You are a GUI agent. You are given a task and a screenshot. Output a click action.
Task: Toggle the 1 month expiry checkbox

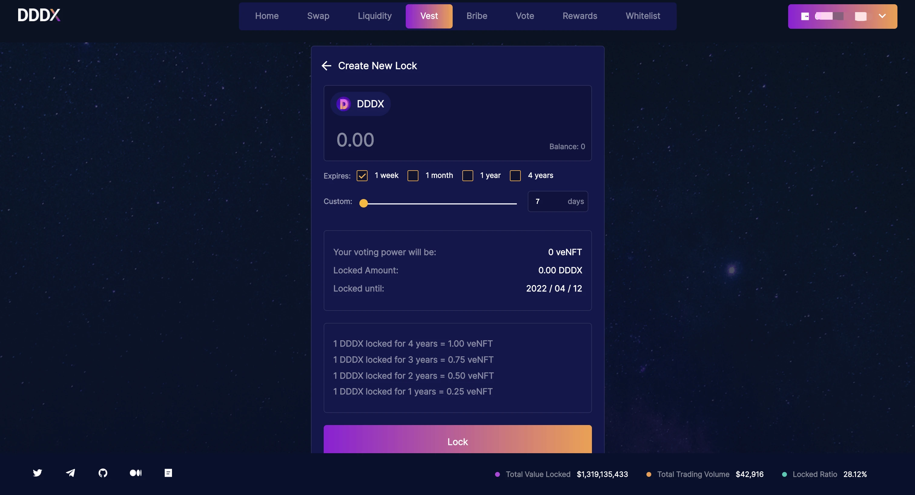pyautogui.click(x=414, y=176)
